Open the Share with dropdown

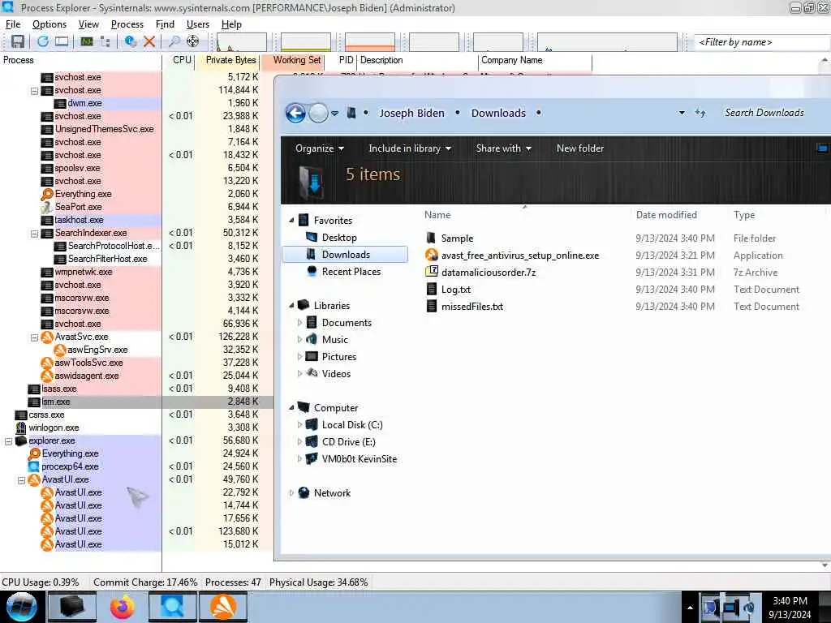[x=503, y=148]
